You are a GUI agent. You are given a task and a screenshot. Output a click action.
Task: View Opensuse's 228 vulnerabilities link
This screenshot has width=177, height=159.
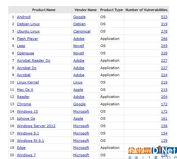[164, 53]
